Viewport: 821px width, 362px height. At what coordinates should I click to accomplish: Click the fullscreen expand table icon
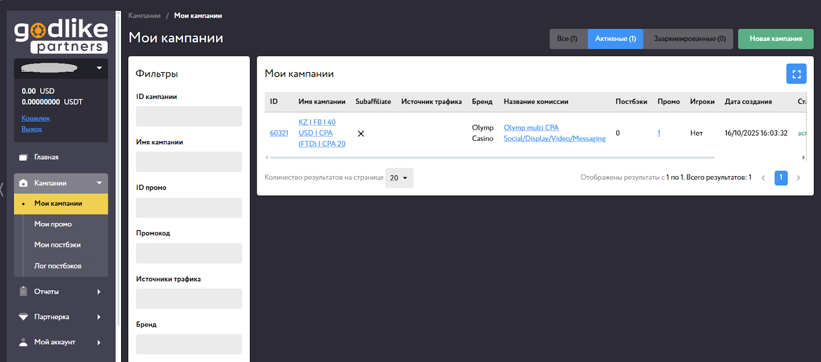(x=796, y=74)
